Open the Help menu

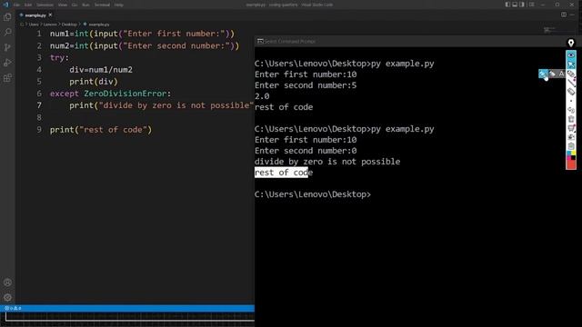pos(119,5)
